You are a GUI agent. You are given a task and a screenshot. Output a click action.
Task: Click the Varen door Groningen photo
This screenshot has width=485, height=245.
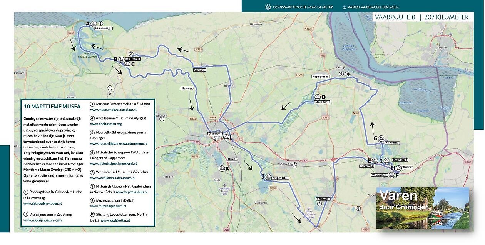[422, 208]
